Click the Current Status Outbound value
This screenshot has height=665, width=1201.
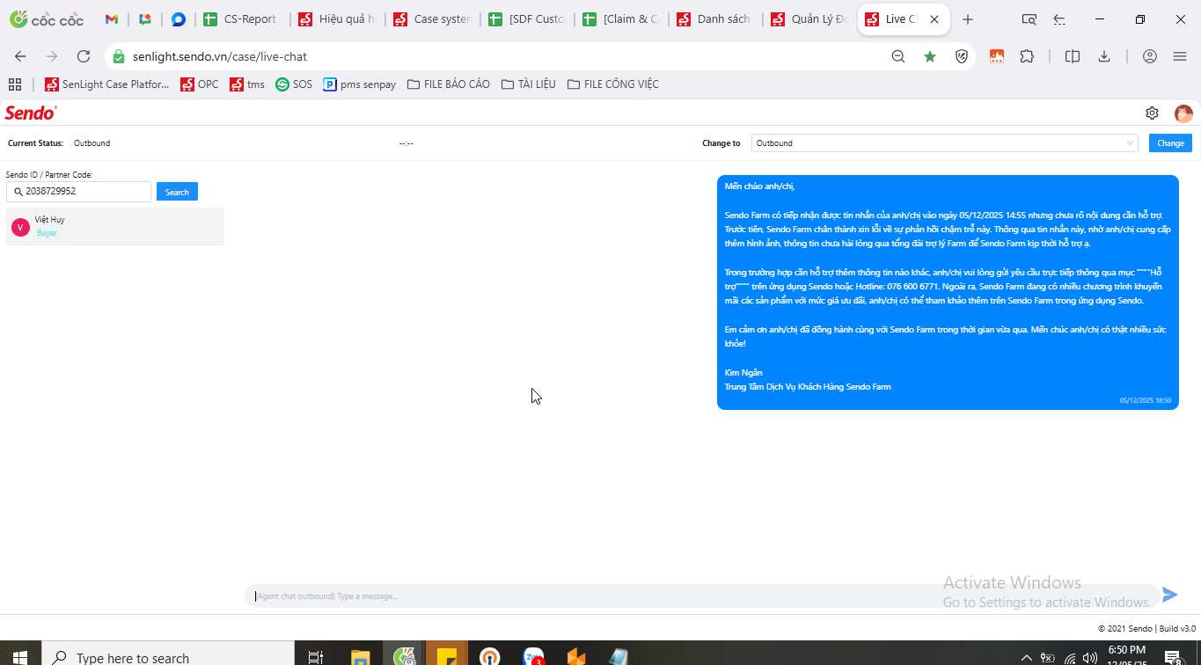pyautogui.click(x=92, y=143)
